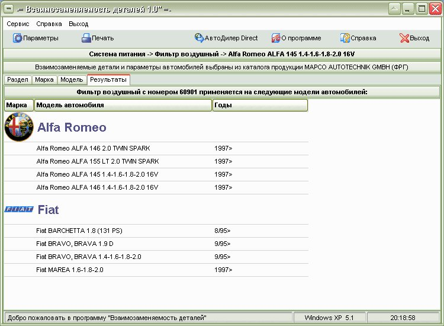Click the red X Выход icon
Viewport: 444px width, 326px height.
coord(404,38)
